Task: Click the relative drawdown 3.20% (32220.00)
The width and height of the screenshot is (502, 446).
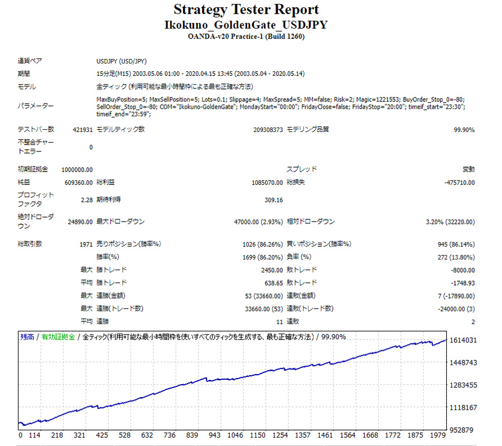Action: click(451, 222)
